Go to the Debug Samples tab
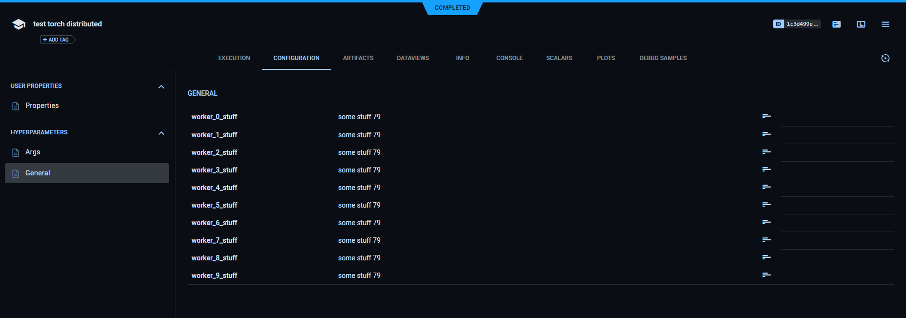The width and height of the screenshot is (906, 318). [663, 58]
